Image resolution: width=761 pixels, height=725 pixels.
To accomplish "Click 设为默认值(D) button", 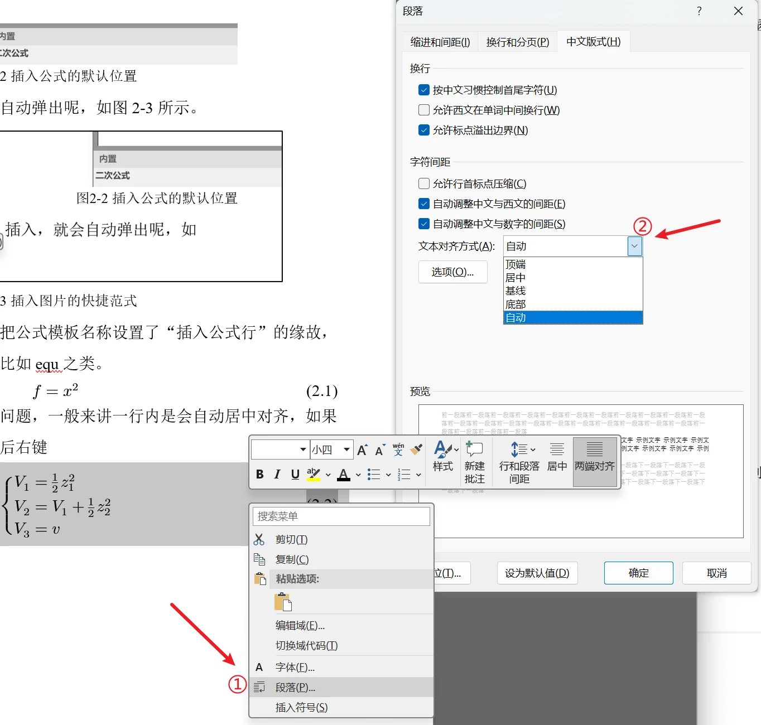I will click(x=537, y=573).
